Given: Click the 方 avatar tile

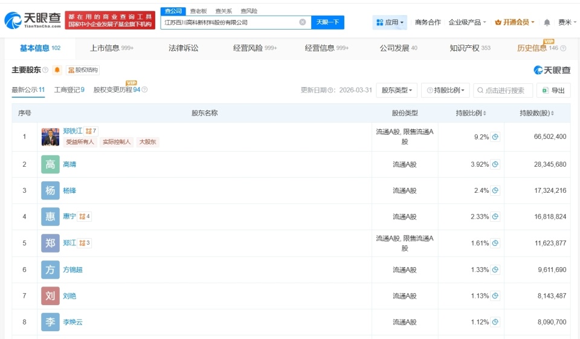Looking at the screenshot, I should point(50,270).
